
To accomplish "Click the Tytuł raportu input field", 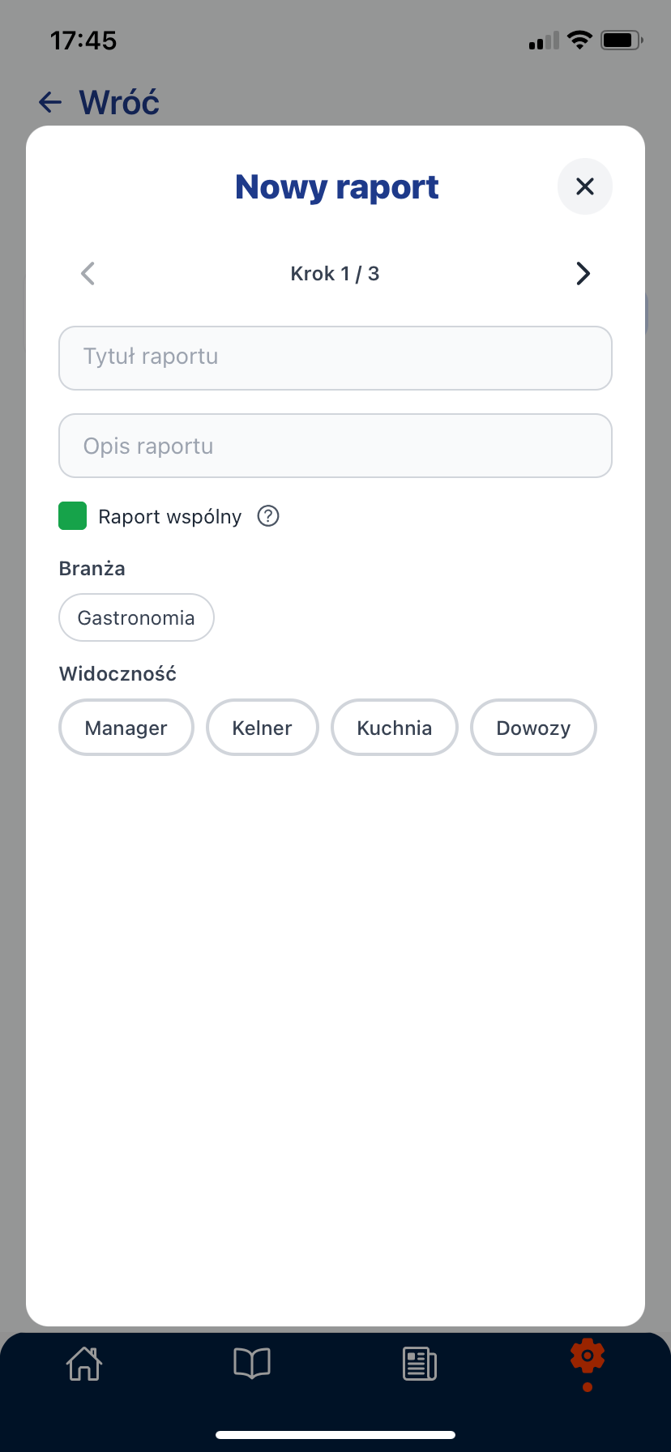I will click(x=335, y=358).
